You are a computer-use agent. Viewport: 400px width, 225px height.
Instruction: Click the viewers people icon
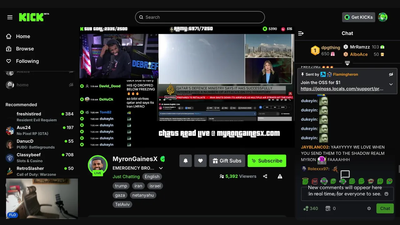[x=222, y=176]
